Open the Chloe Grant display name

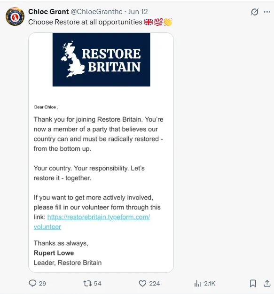[x=48, y=12]
